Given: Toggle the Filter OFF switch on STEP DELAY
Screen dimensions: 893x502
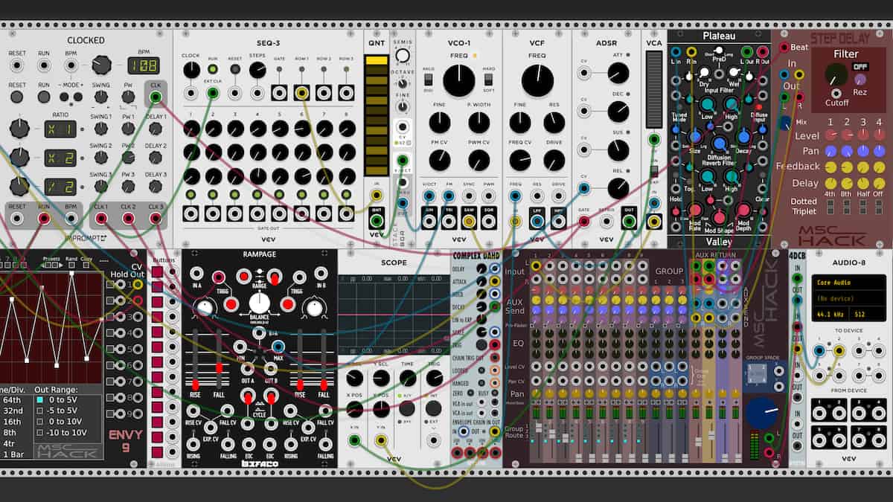Looking at the screenshot, I should pyautogui.click(x=860, y=67).
